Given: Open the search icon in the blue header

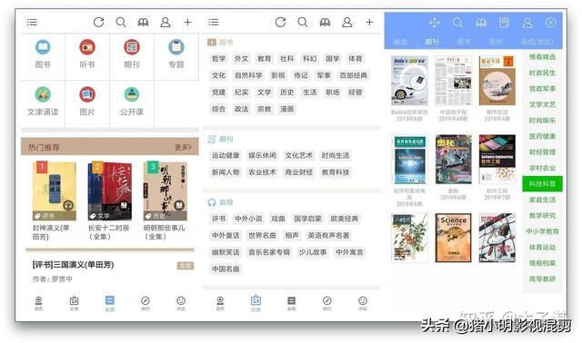Looking at the screenshot, I should tap(457, 23).
